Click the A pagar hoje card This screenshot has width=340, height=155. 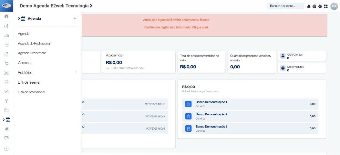coord(139,62)
